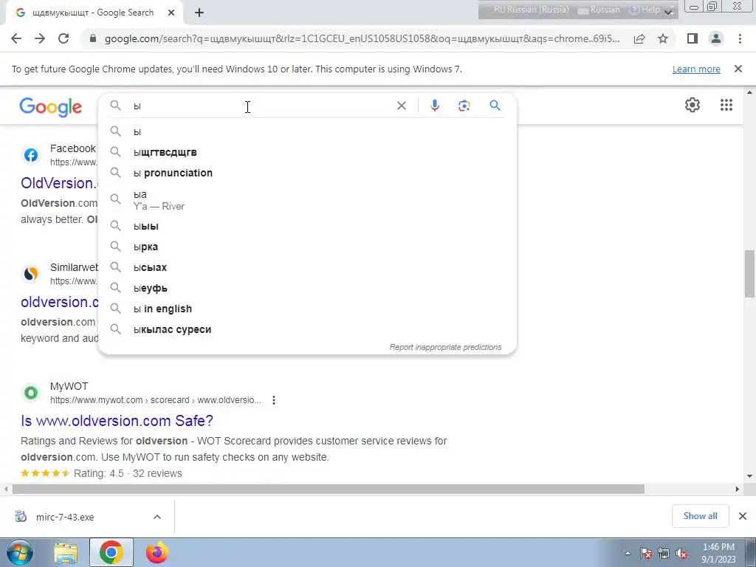This screenshot has height=567, width=756.
Task: Bookmark this page with star icon
Action: (663, 38)
